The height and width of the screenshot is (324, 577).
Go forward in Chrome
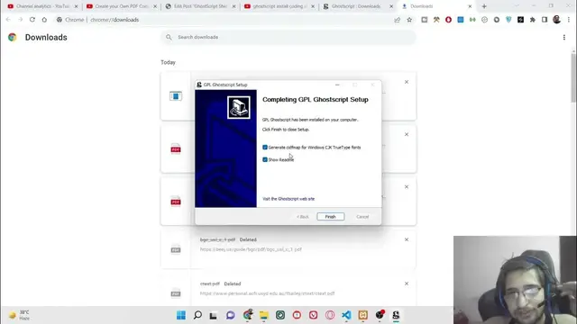tap(20, 20)
